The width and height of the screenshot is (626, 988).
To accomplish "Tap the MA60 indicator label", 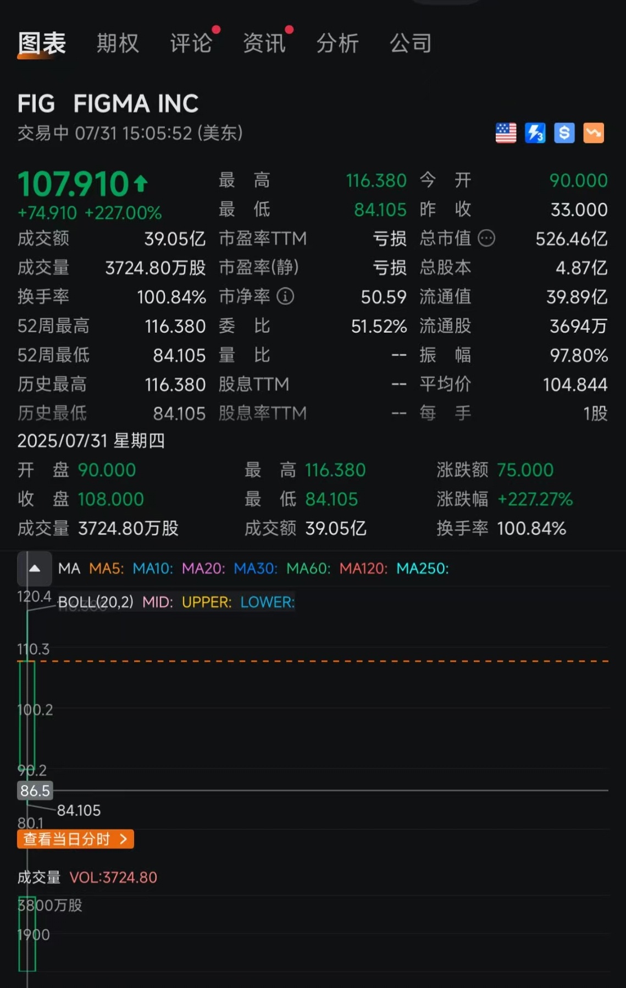I will 308,568.
